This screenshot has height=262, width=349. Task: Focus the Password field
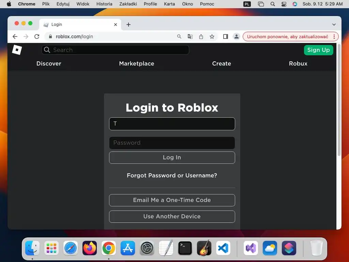click(x=172, y=143)
